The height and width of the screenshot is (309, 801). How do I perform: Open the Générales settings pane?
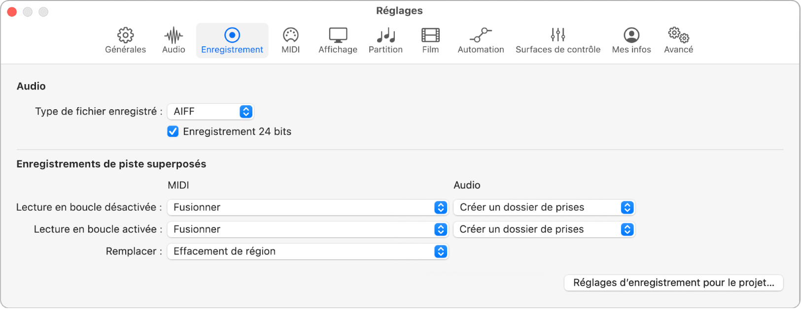pyautogui.click(x=125, y=40)
